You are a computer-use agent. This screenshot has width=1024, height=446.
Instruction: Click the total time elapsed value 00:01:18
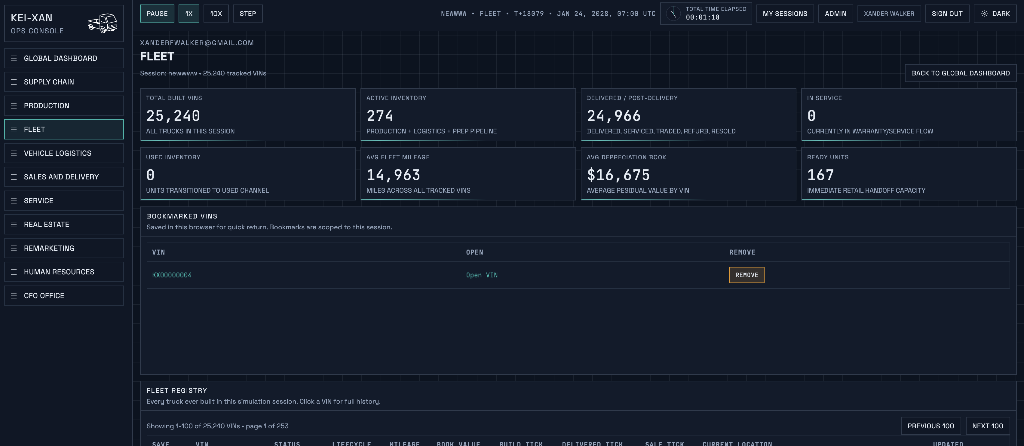click(x=702, y=17)
